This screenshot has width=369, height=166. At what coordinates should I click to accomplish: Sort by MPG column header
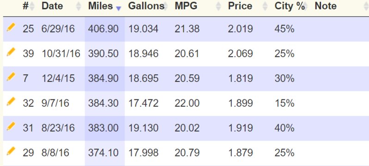(186, 6)
